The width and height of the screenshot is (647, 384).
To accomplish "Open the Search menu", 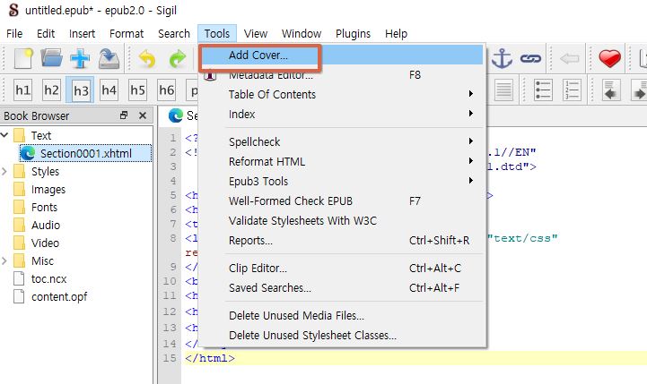I will (x=174, y=33).
